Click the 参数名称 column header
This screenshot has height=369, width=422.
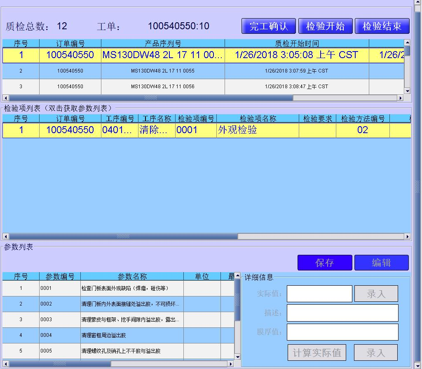pos(132,276)
